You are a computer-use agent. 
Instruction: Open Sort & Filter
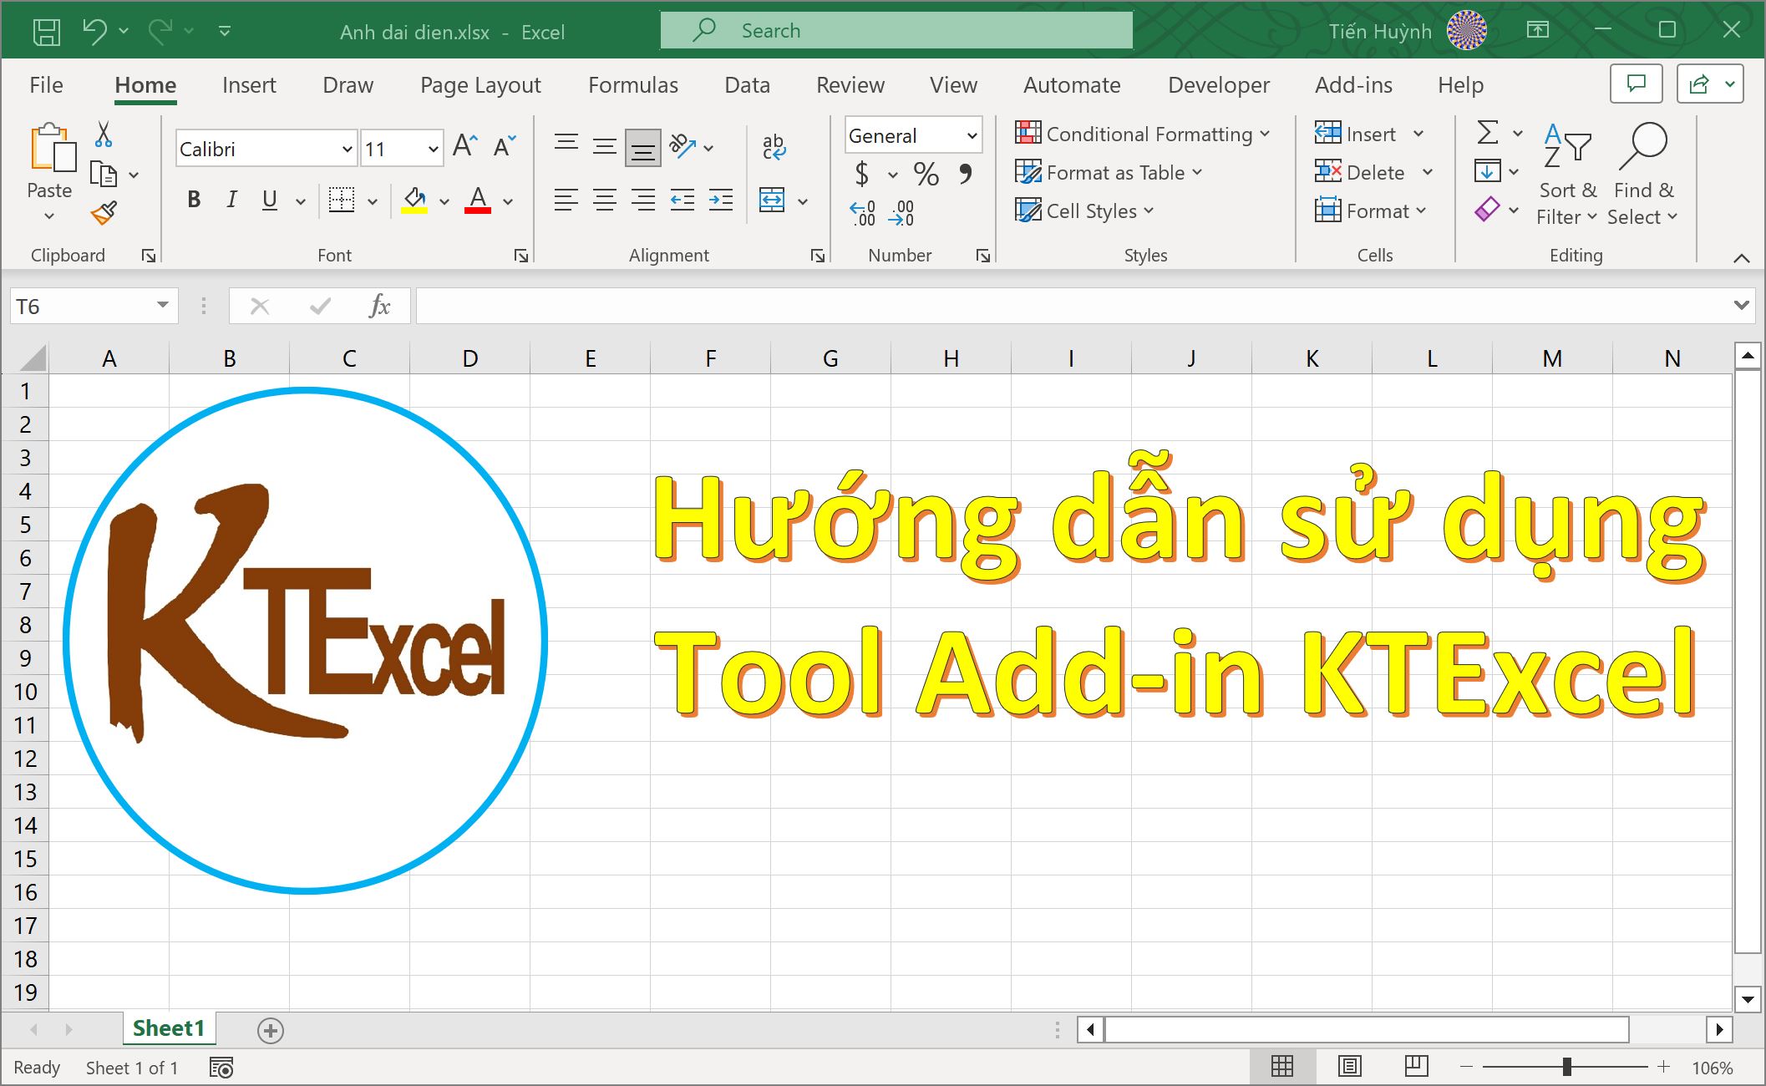pos(1567,175)
